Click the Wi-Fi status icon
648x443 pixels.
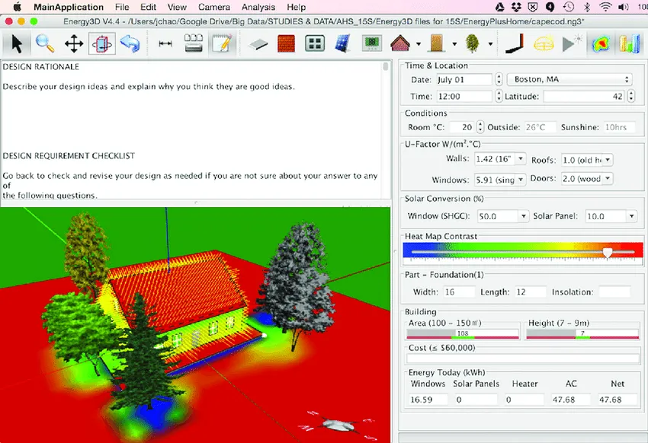pyautogui.click(x=605, y=7)
